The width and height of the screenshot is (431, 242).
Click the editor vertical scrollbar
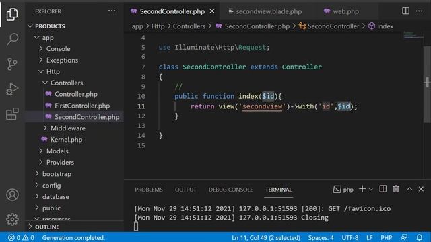[427, 85]
